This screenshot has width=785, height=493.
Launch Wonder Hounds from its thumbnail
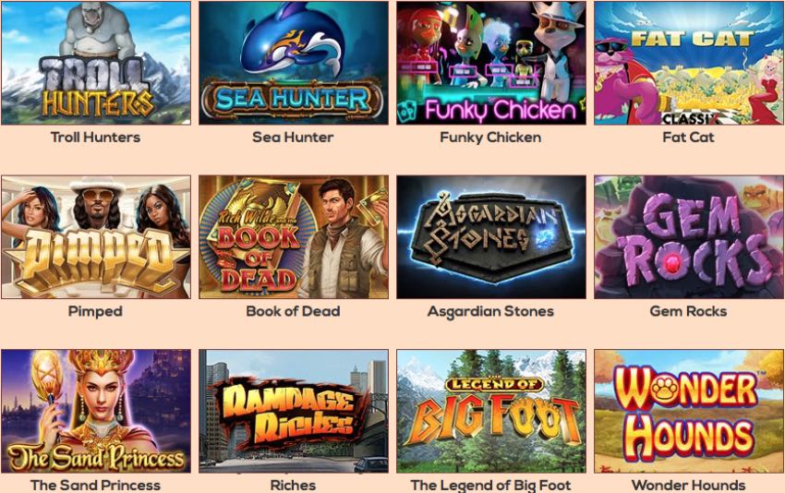(689, 411)
